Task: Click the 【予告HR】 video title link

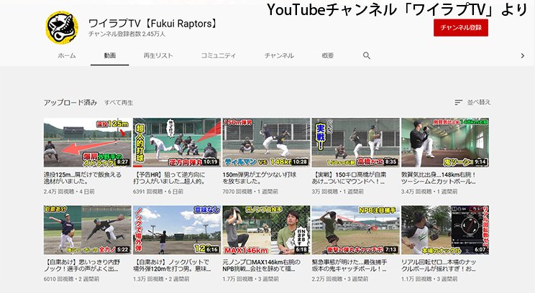Action: [175, 178]
